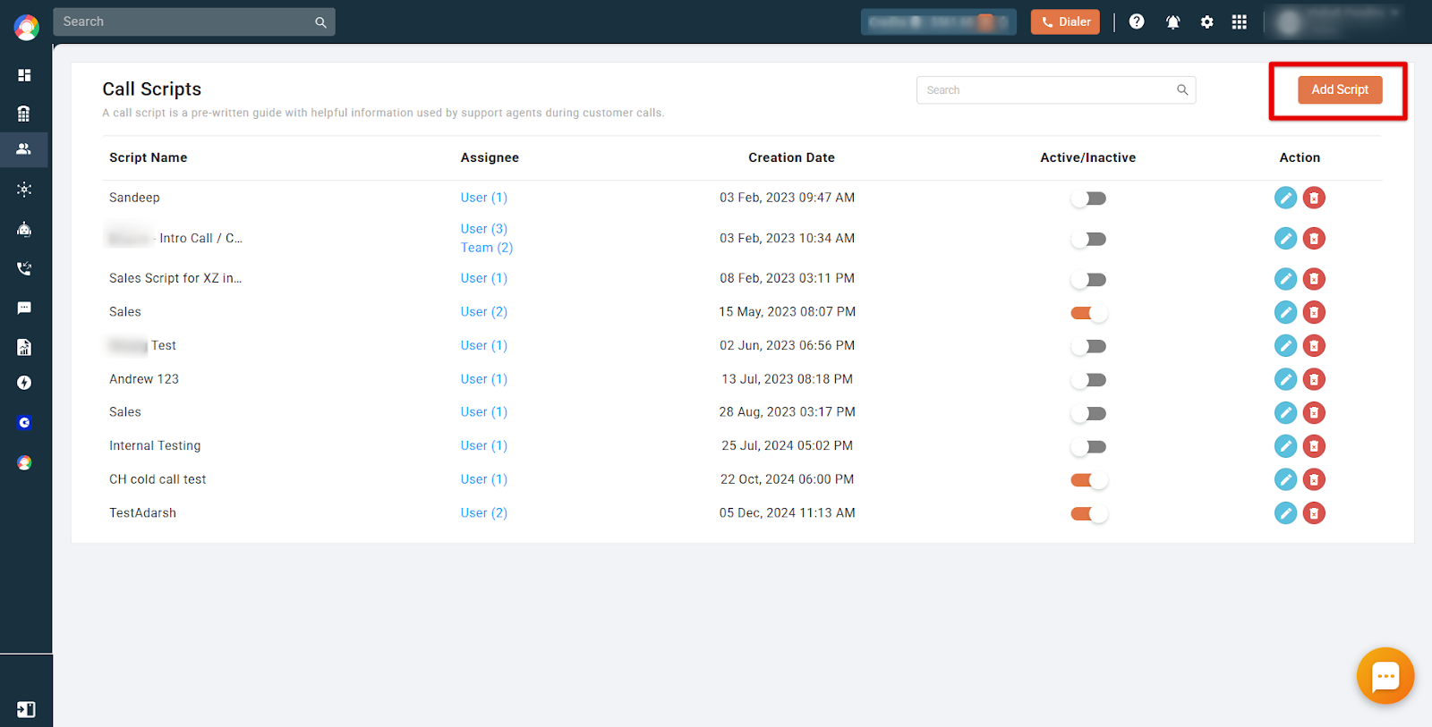Delete the Sales Script for XZ row
1432x727 pixels.
[x=1314, y=279]
